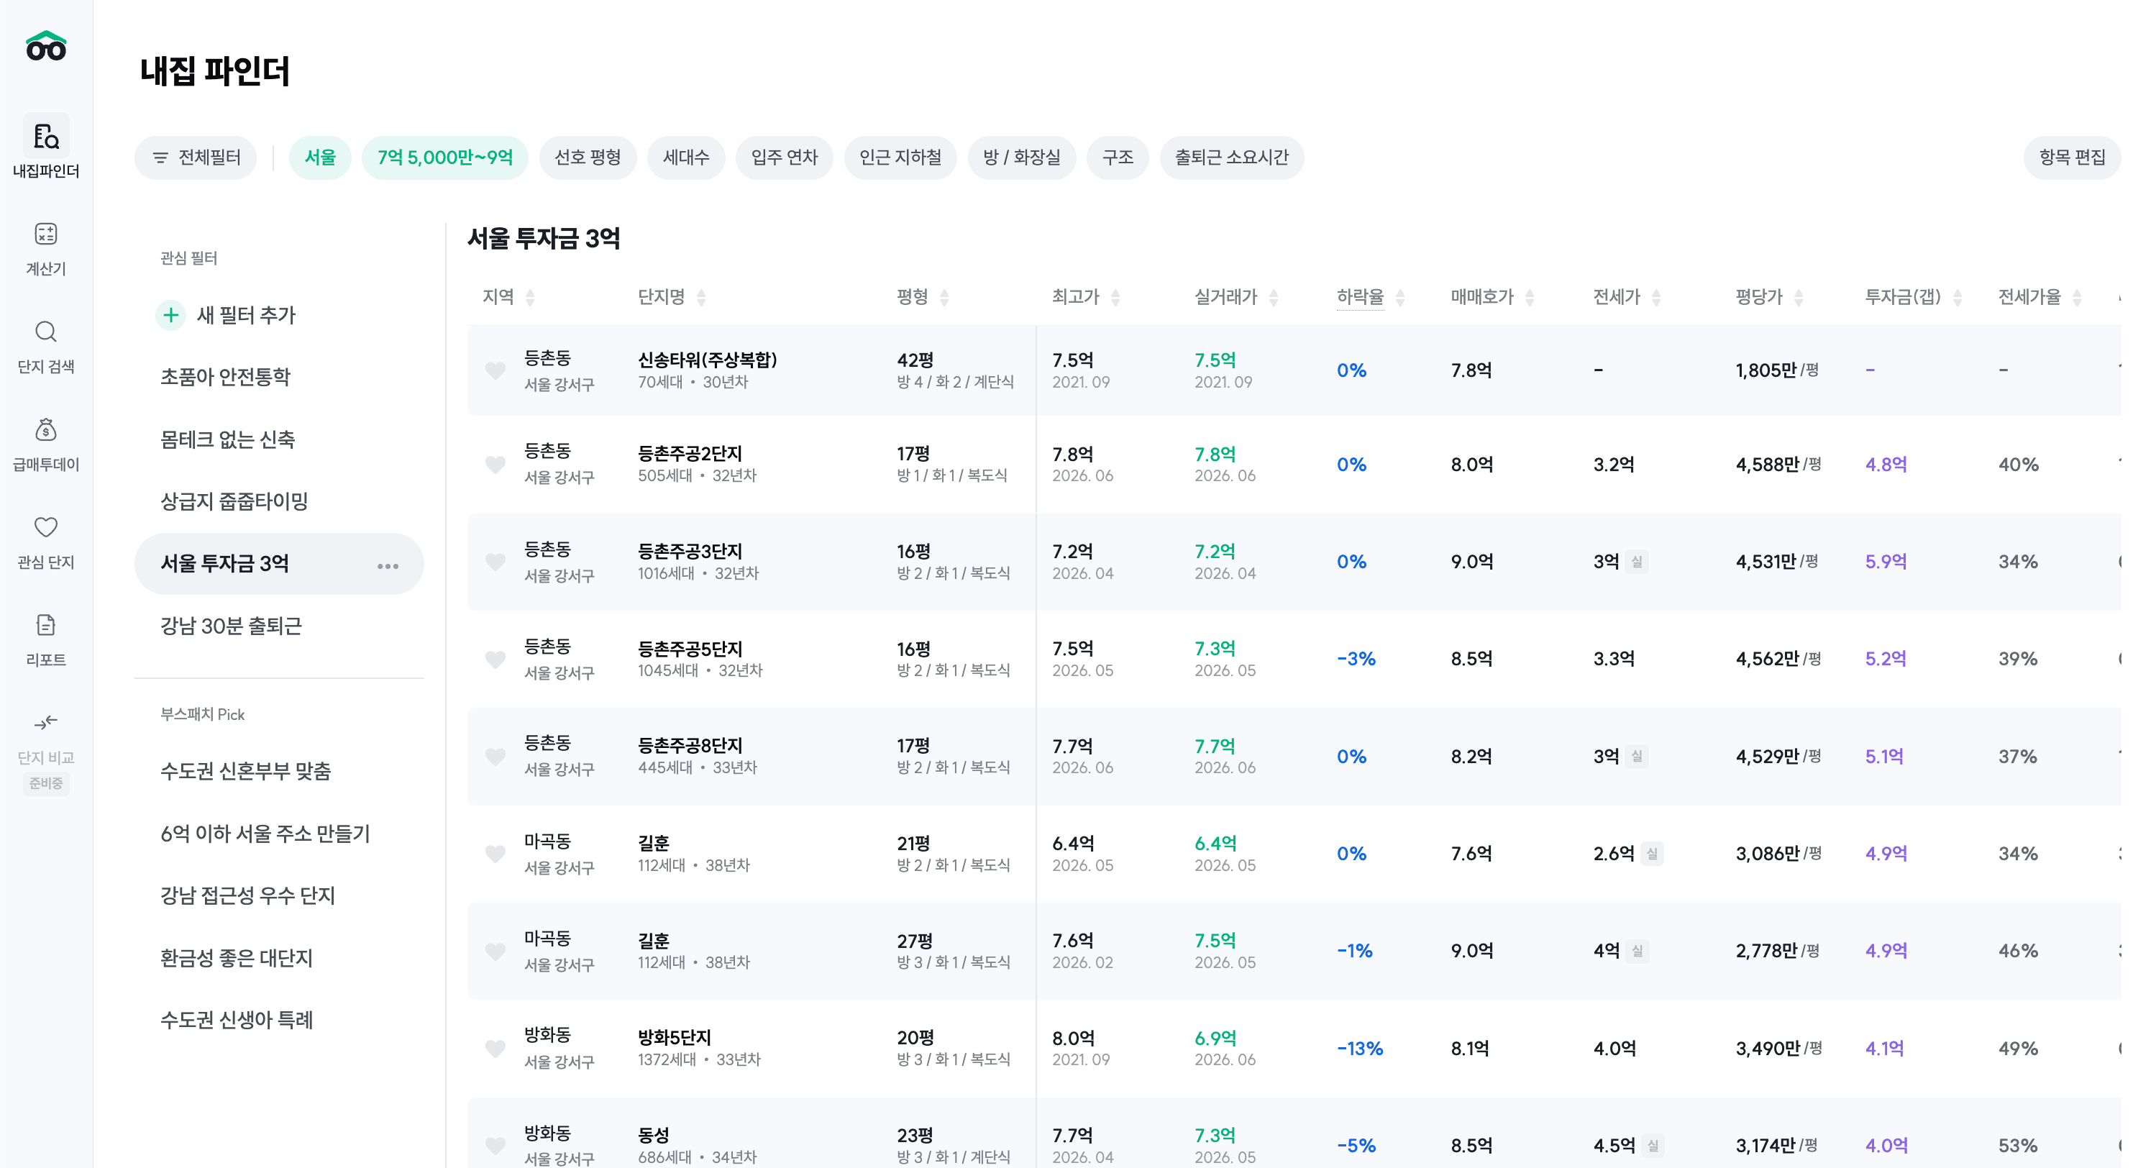Sort by 전세가율 column arrows
The height and width of the screenshot is (1168, 2156).
[x=2076, y=297]
